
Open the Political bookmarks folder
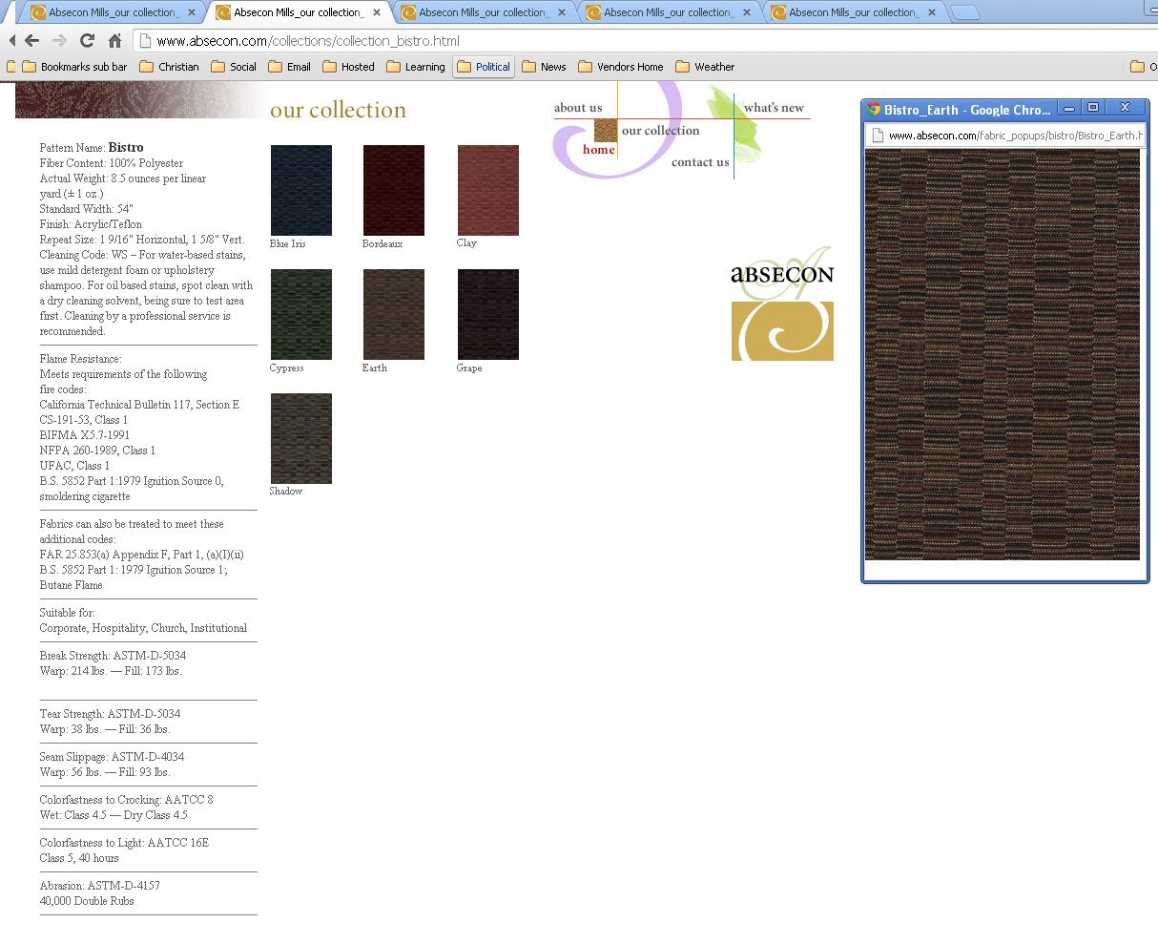(x=484, y=67)
